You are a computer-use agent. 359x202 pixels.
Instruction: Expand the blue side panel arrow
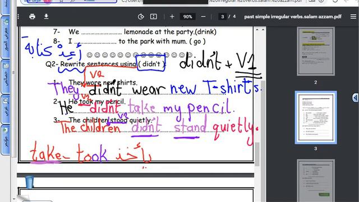pyautogui.click(x=355, y=98)
